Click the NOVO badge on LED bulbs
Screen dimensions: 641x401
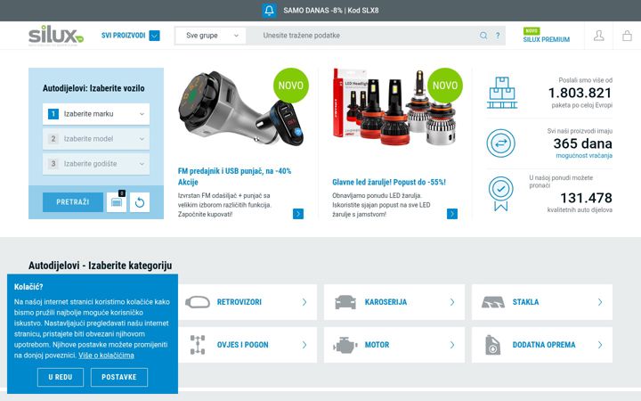click(x=445, y=86)
